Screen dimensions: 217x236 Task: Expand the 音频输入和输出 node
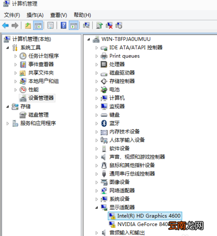(96, 233)
